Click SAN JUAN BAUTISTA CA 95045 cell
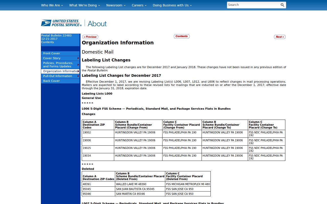This screenshot has height=204, width=327. [x=140, y=189]
